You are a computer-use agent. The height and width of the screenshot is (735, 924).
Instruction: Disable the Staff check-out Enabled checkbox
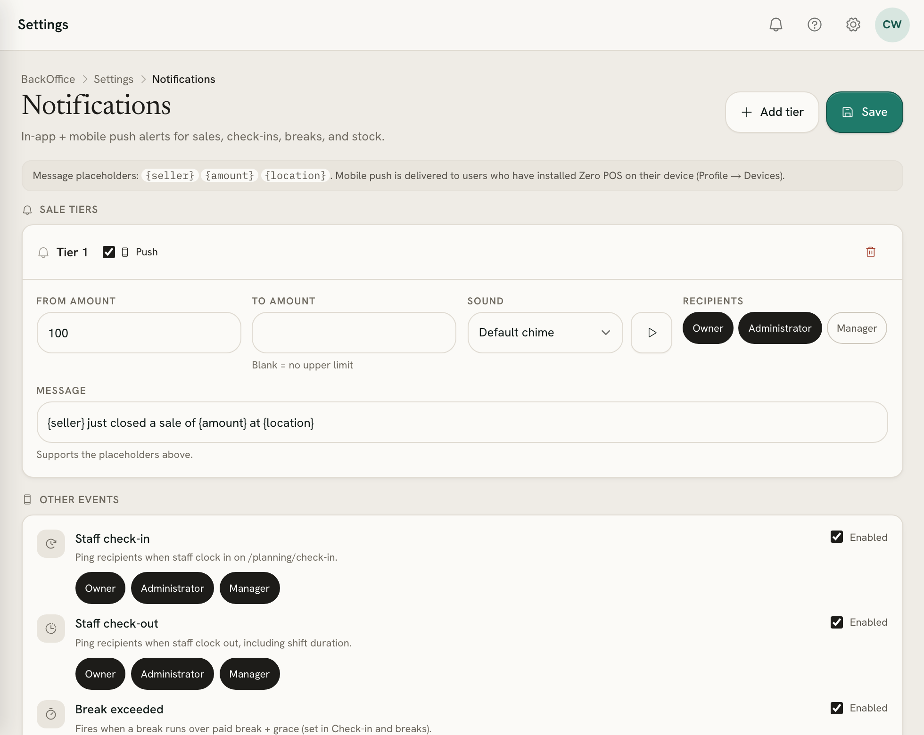click(x=837, y=622)
